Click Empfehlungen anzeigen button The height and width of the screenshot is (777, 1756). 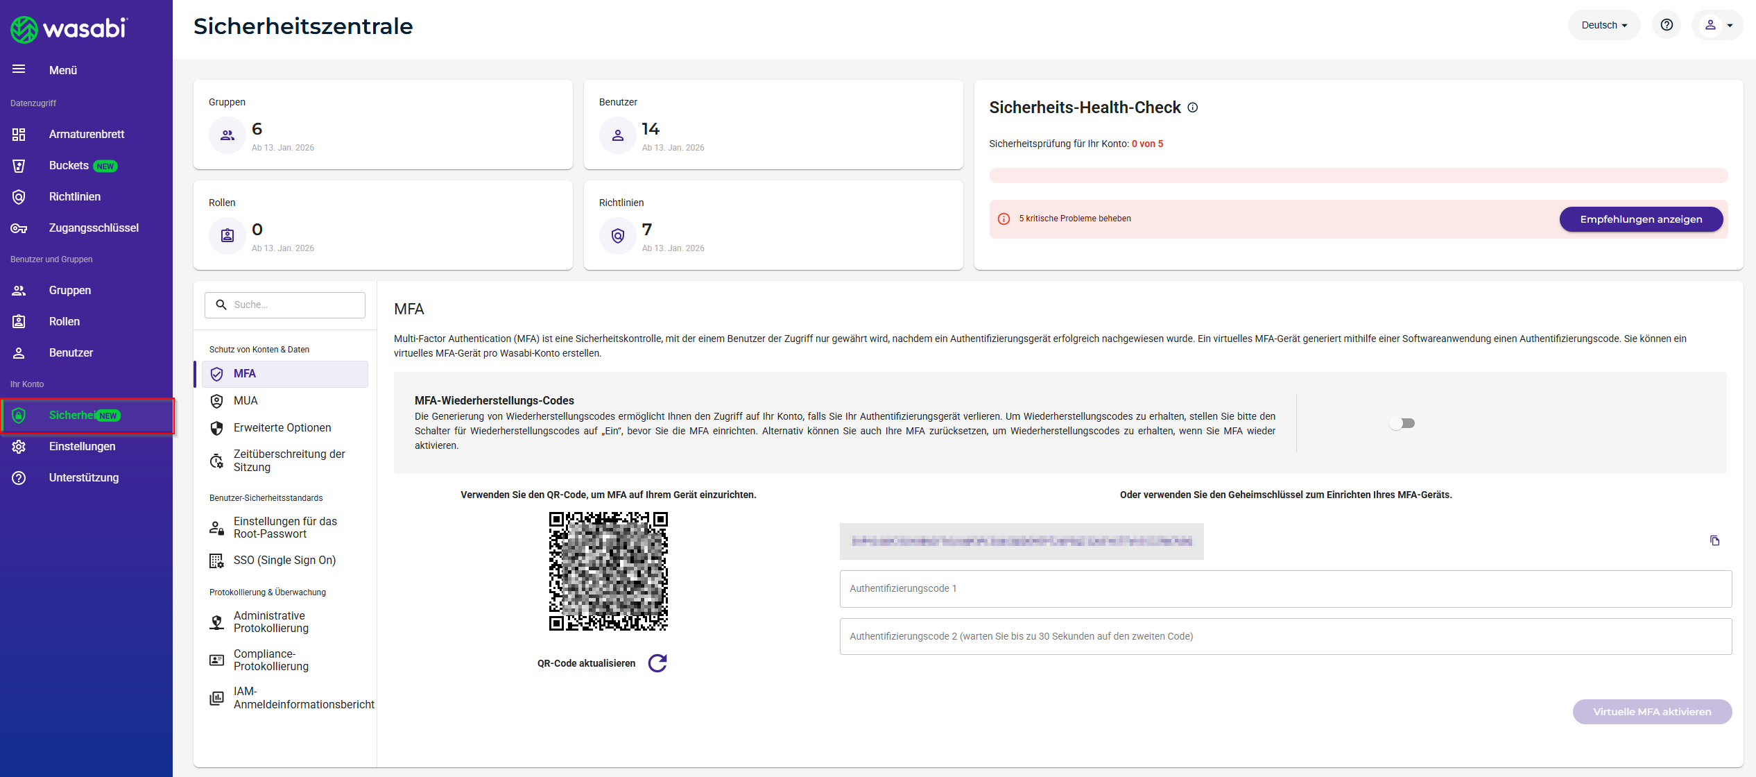click(x=1640, y=219)
